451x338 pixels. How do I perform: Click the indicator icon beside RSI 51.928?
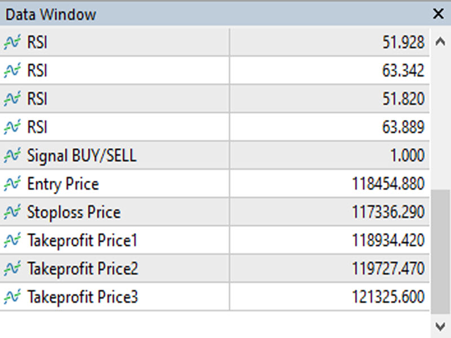12,43
